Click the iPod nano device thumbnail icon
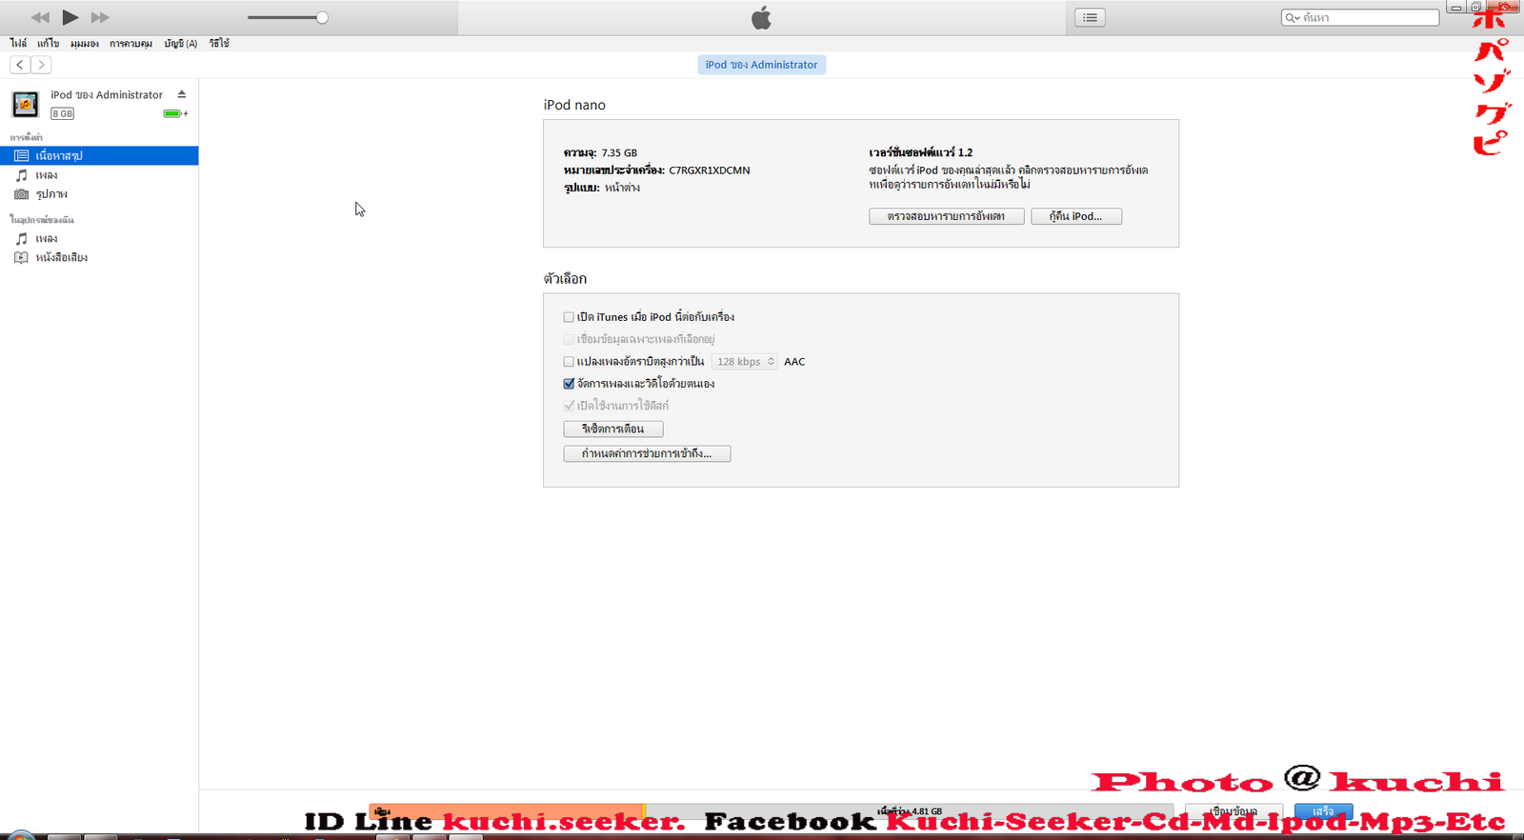This screenshot has width=1524, height=840. pos(26,104)
